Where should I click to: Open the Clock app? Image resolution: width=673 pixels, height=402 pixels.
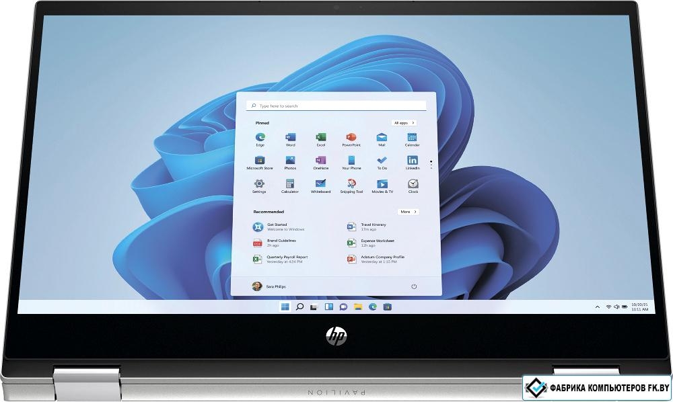click(x=413, y=186)
